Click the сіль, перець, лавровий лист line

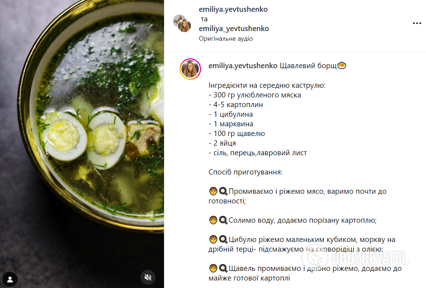coord(258,153)
